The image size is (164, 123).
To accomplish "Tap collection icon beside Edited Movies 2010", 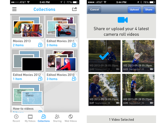I will (74, 79).
